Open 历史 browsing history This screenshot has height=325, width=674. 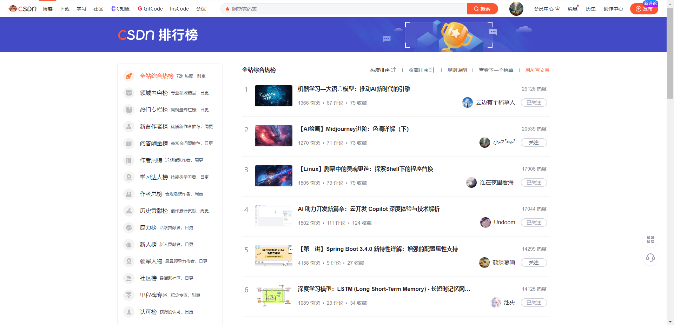point(591,9)
